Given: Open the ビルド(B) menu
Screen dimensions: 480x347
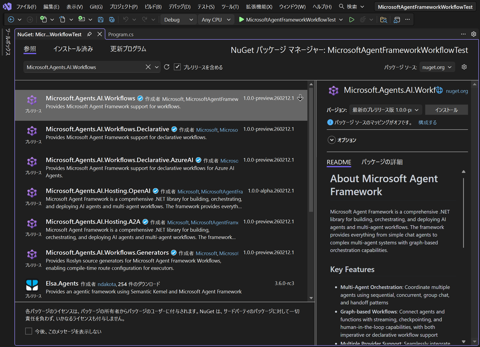Looking at the screenshot, I should [x=153, y=7].
